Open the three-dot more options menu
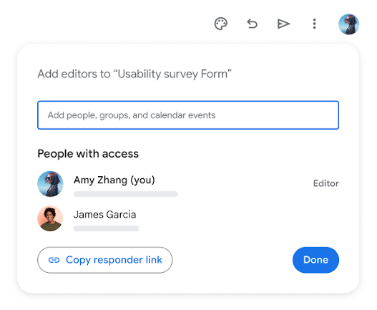 click(314, 24)
